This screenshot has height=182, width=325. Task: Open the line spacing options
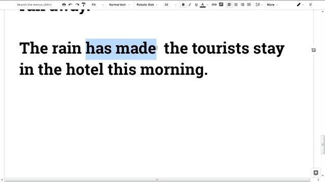[x=258, y=5]
